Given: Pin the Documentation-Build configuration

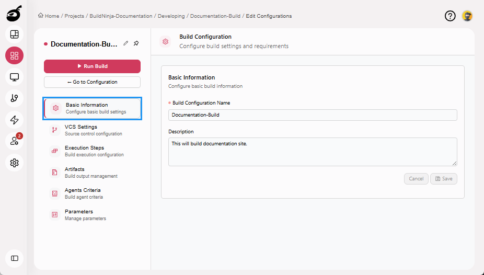Looking at the screenshot, I should tap(136, 43).
